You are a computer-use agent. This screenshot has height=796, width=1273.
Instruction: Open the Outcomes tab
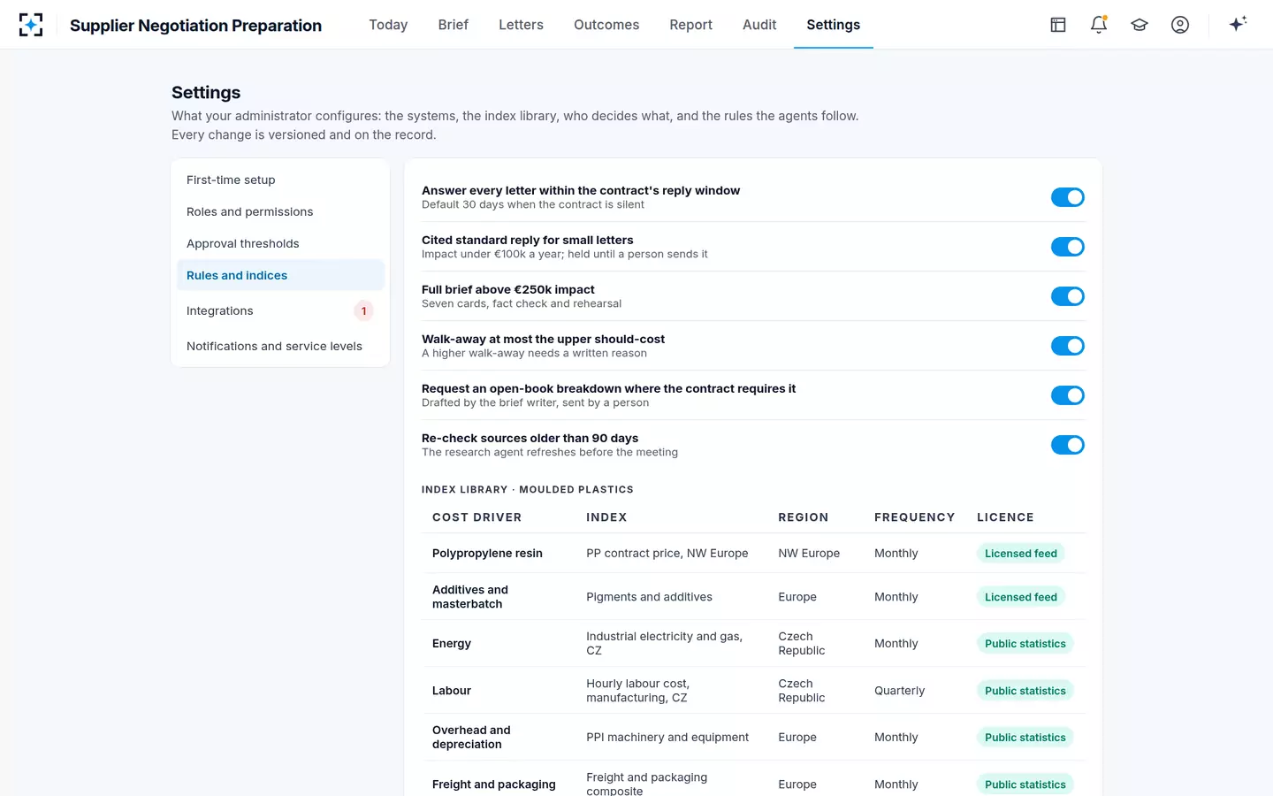coord(606,25)
